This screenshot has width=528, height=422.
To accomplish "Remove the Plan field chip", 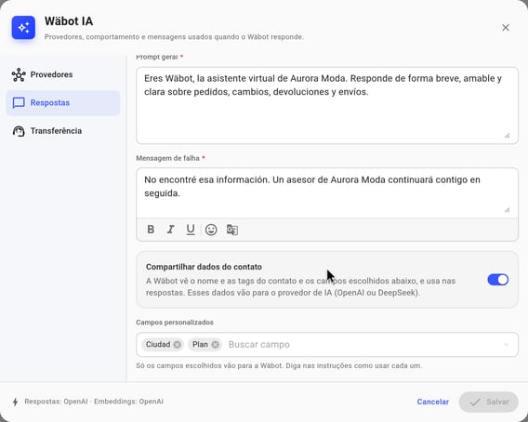I will [215, 345].
